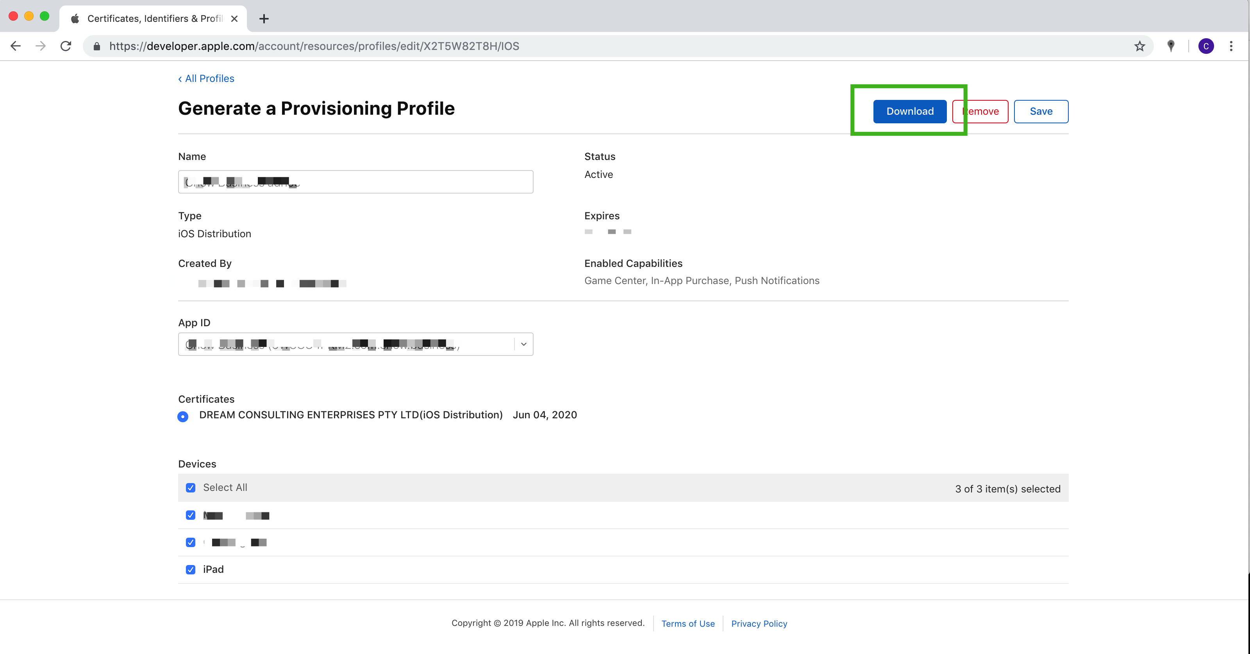Screen dimensions: 1250x654
Task: Open the Chrome three-dot menu
Action: pos(1231,46)
